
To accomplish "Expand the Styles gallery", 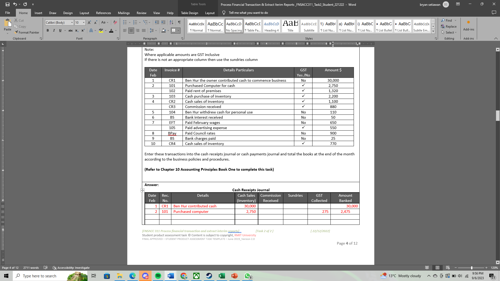I will [x=433, y=31].
